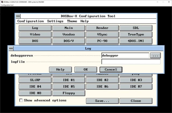Screen dimensions: 172x113
Task: Open IDE #6 settings
Action: click(x=102, y=87)
